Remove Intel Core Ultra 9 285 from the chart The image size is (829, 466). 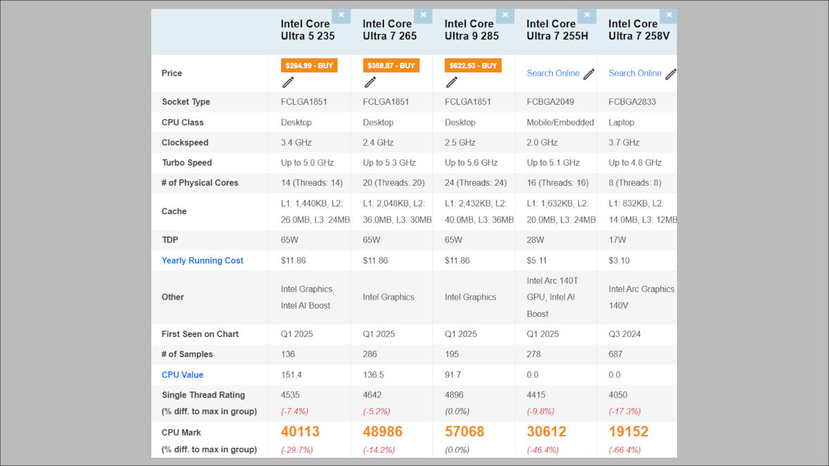(x=505, y=14)
